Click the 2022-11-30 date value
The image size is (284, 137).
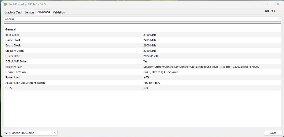tap(151, 56)
